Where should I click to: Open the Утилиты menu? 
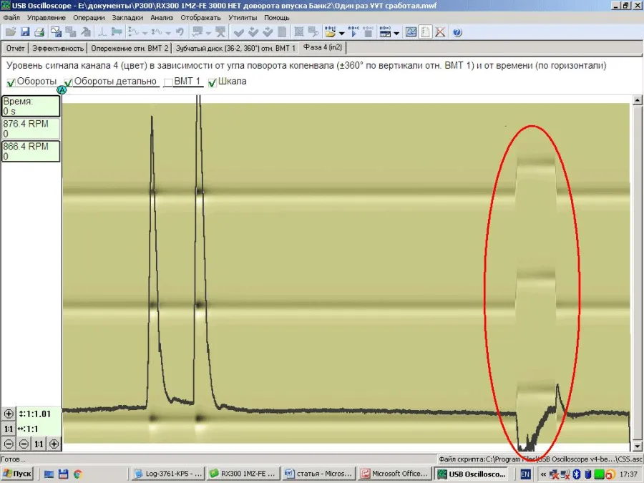tap(243, 18)
